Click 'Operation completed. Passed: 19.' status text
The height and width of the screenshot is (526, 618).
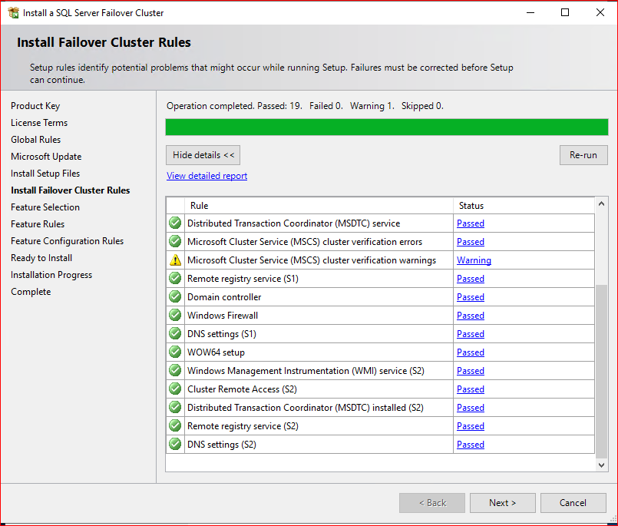pos(234,106)
